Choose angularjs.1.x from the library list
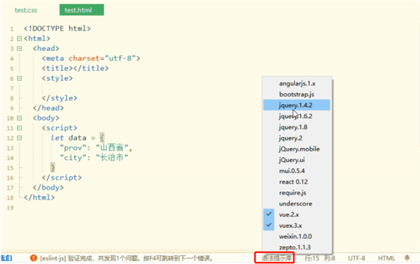Viewport: 420px width, 264px height. (x=297, y=83)
